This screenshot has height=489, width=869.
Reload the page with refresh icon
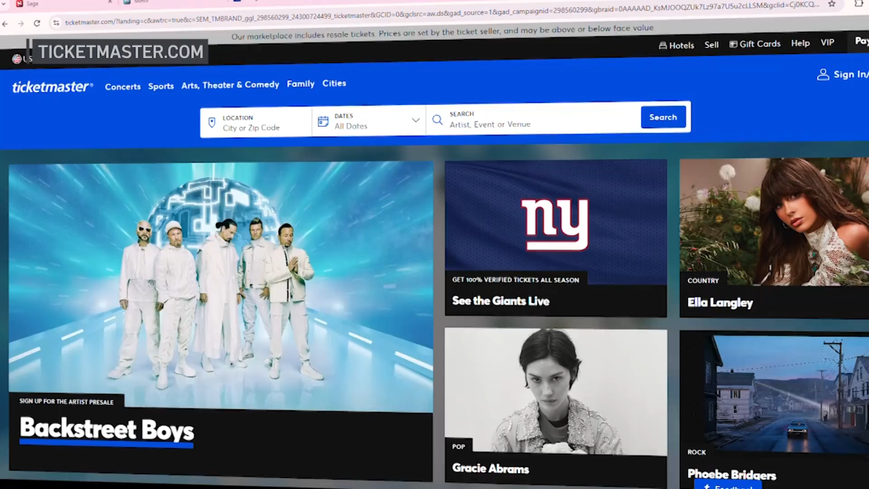tap(37, 23)
